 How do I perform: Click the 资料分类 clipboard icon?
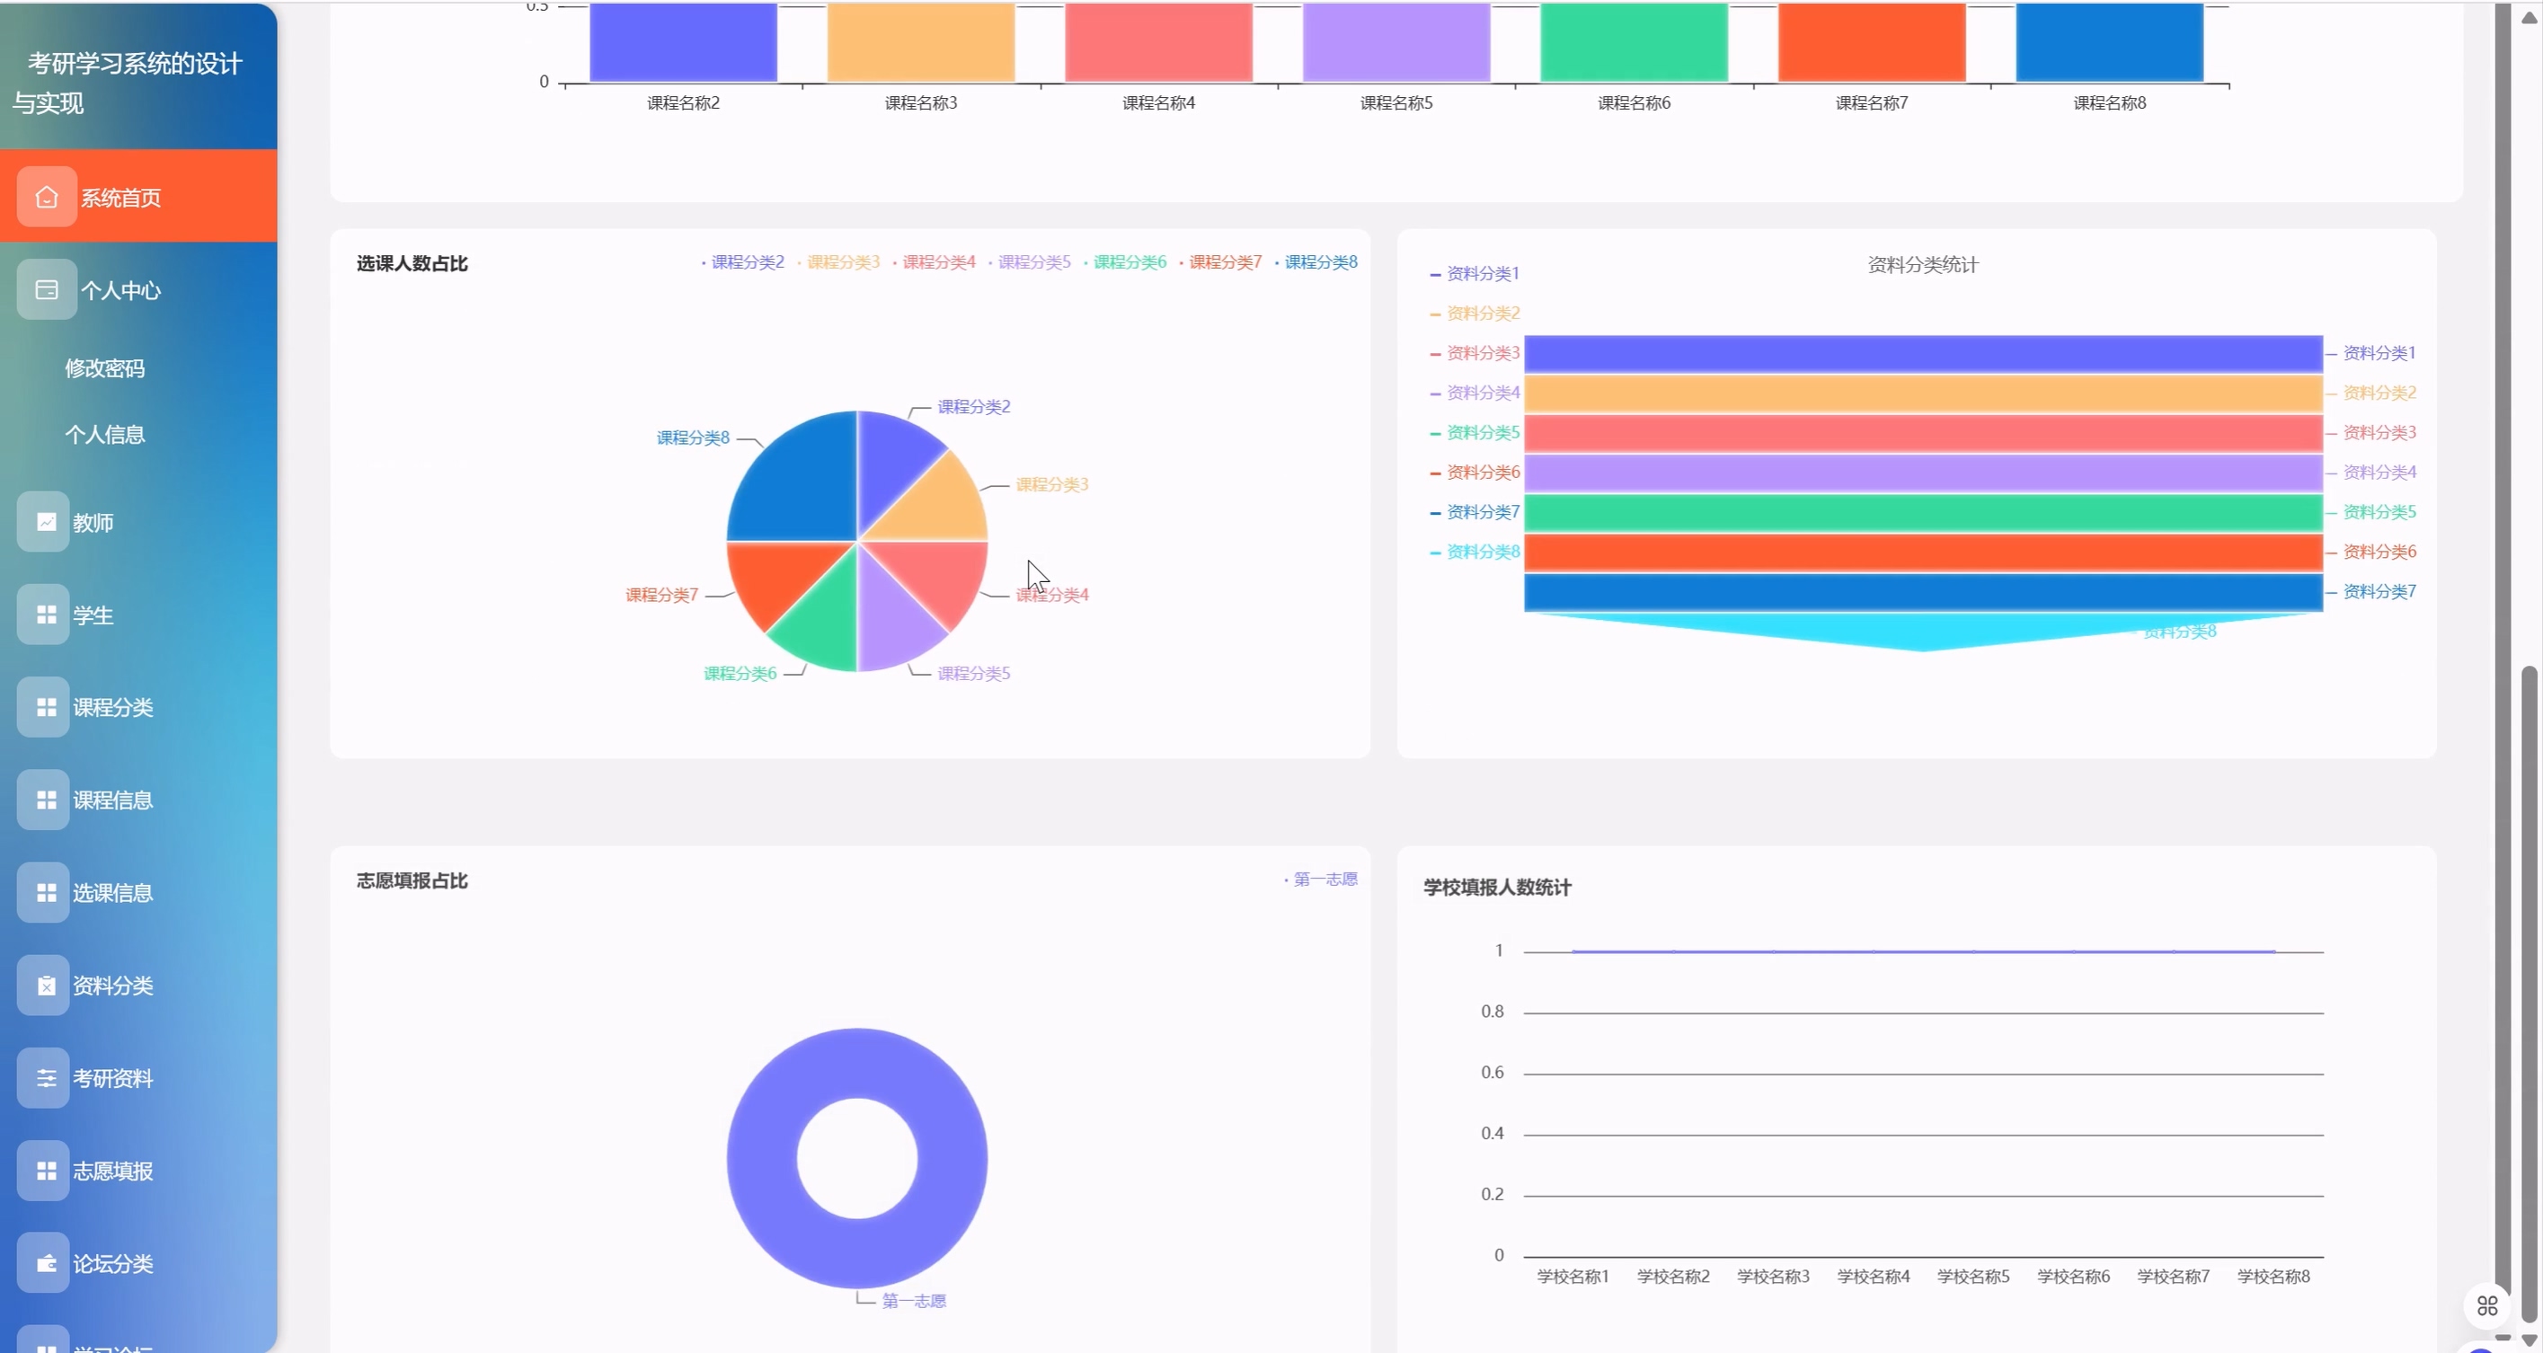tap(46, 985)
